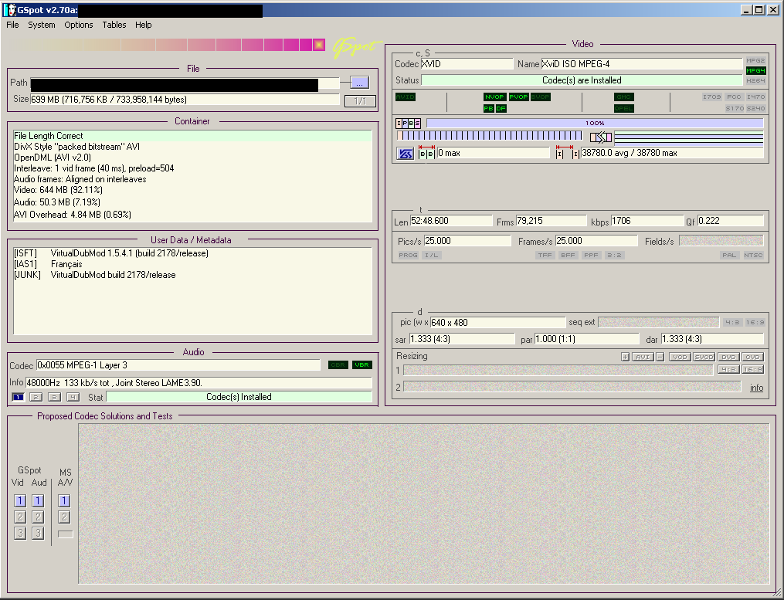Click the 1/1 file counter button
Image resolution: width=784 pixels, height=600 pixels.
[360, 101]
